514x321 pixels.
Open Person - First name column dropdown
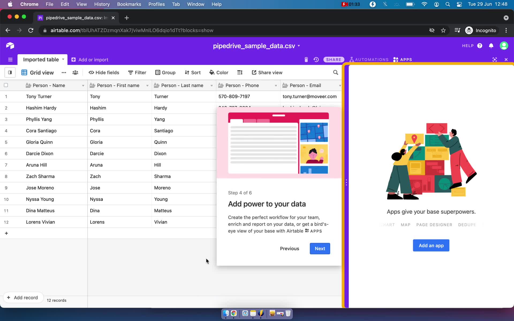(x=147, y=86)
